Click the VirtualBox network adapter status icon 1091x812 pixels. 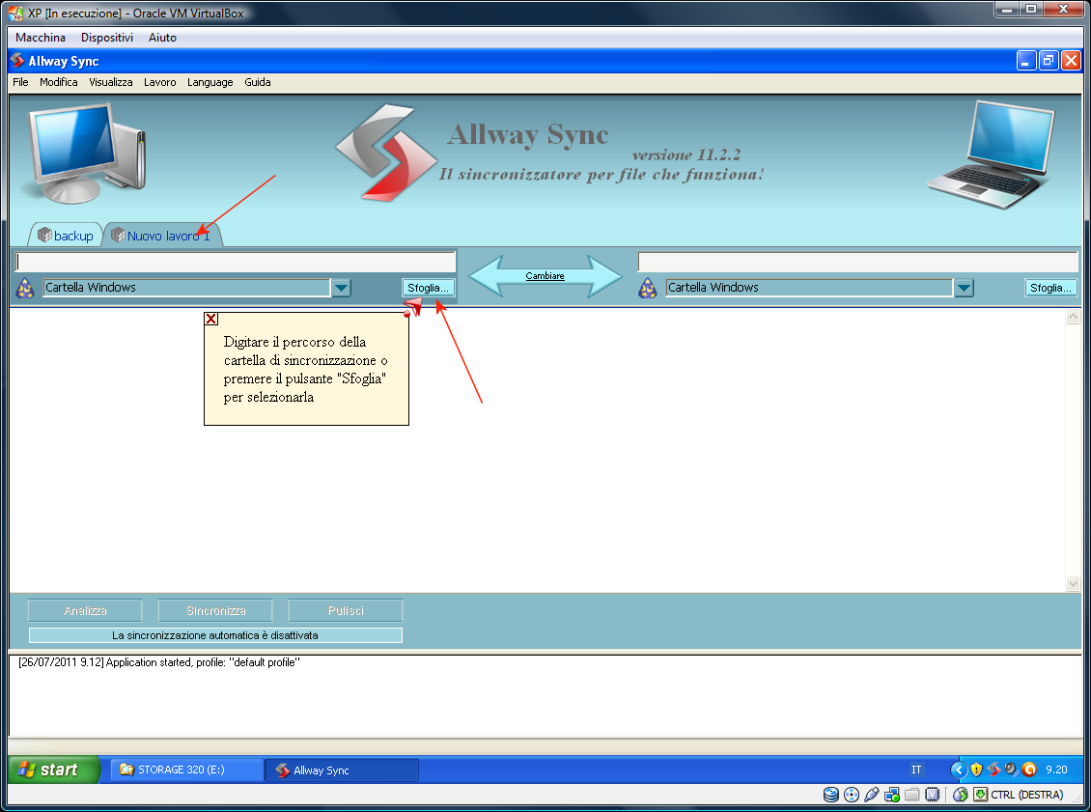point(891,795)
